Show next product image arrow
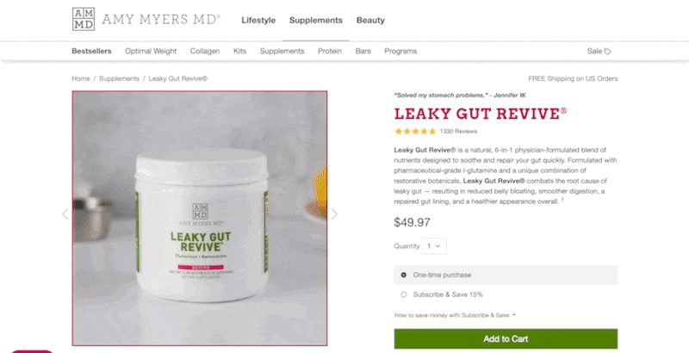The image size is (689, 353). click(x=334, y=214)
